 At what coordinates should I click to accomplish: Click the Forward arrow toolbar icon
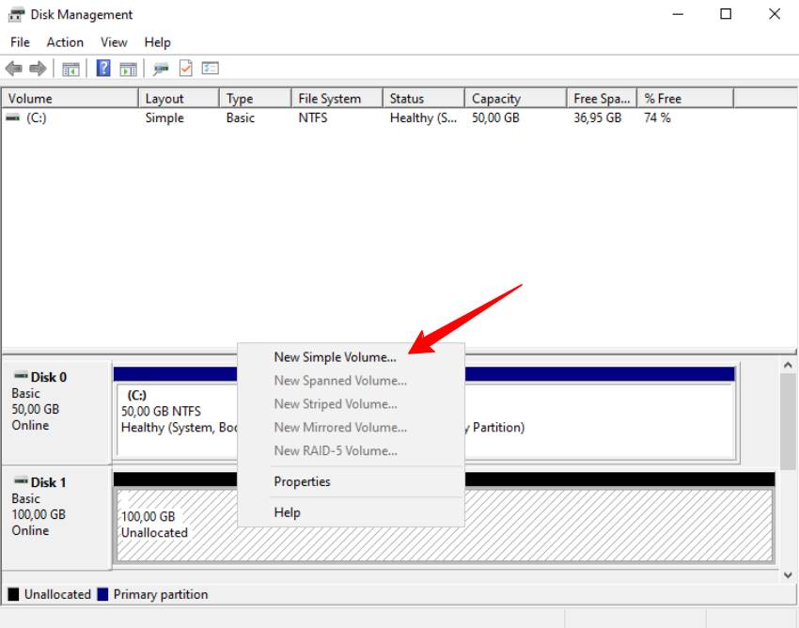point(38,69)
